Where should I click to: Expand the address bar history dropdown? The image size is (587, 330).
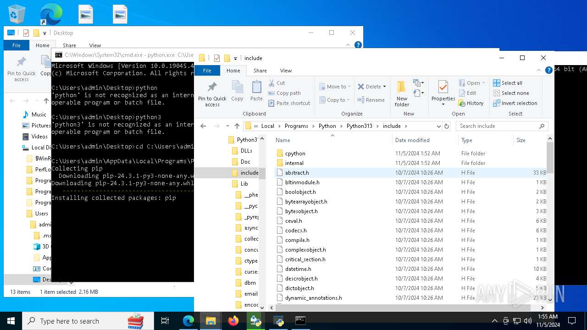click(x=438, y=126)
